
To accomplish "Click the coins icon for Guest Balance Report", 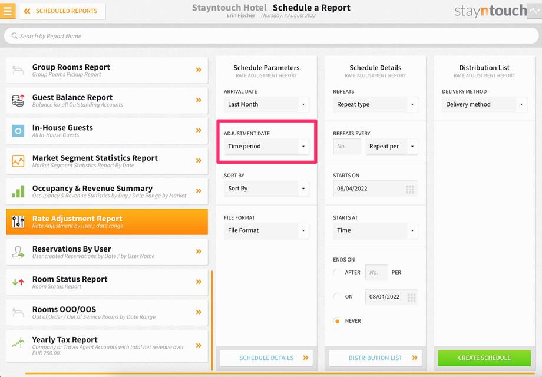I will click(18, 100).
